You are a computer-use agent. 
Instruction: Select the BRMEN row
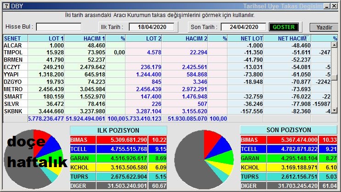[167, 60]
